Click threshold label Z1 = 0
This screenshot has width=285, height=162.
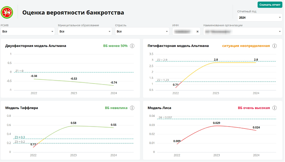(x=20, y=71)
